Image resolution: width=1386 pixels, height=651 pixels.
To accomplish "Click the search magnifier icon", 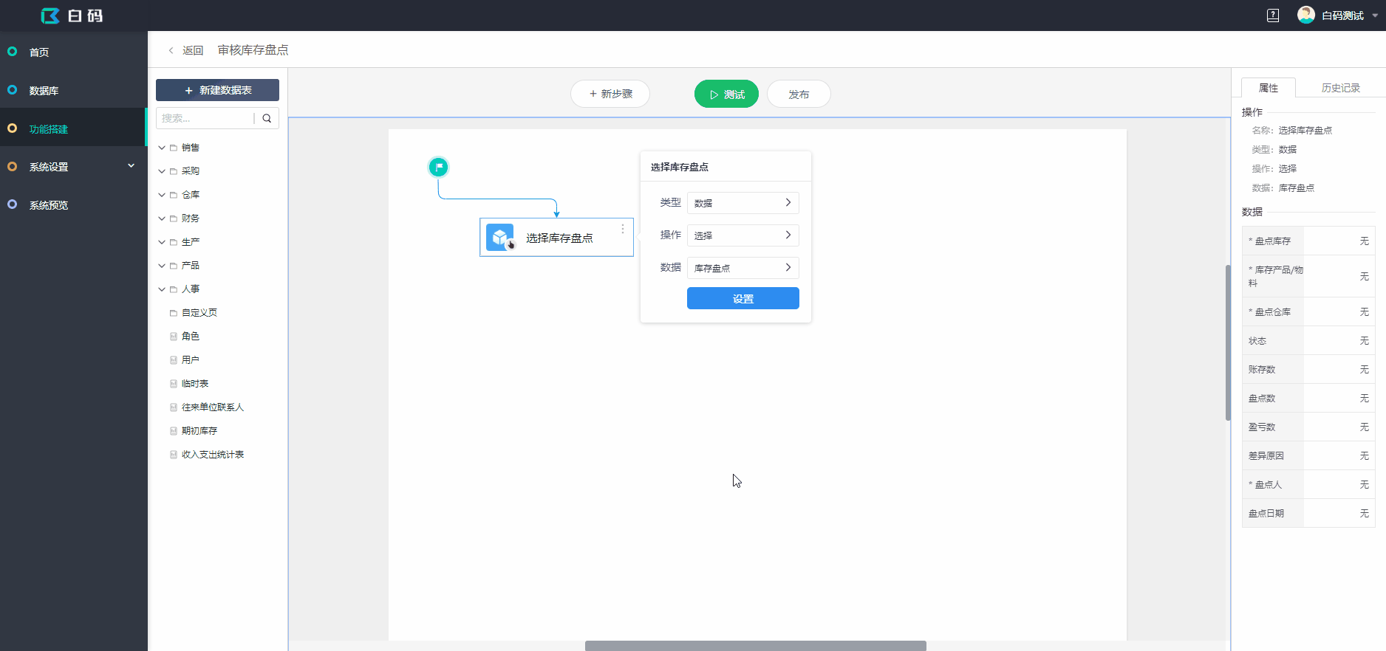I will [x=267, y=118].
